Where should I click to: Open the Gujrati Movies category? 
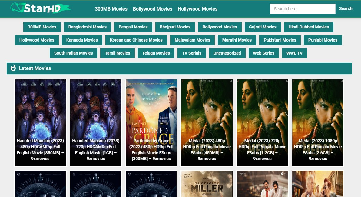click(x=263, y=27)
